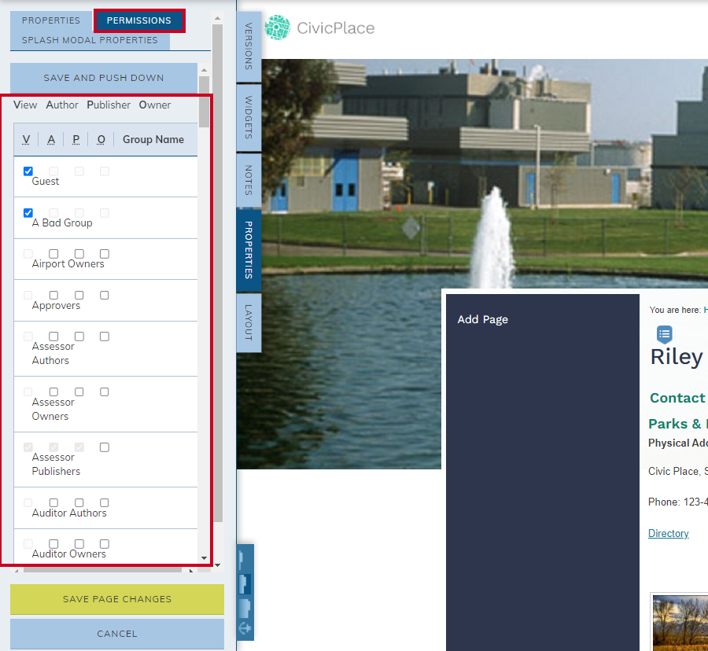708x651 pixels.
Task: Switch to the Permissions tab
Action: click(139, 20)
